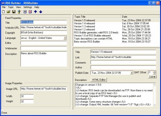Viewport: 161px width, 116px height.
Task: Create a new feed with the blank page icon
Action: tap(4, 12)
